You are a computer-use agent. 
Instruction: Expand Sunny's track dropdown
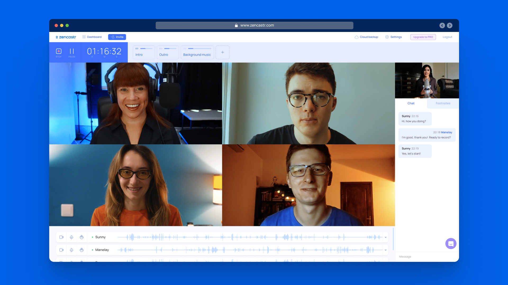tap(385, 237)
